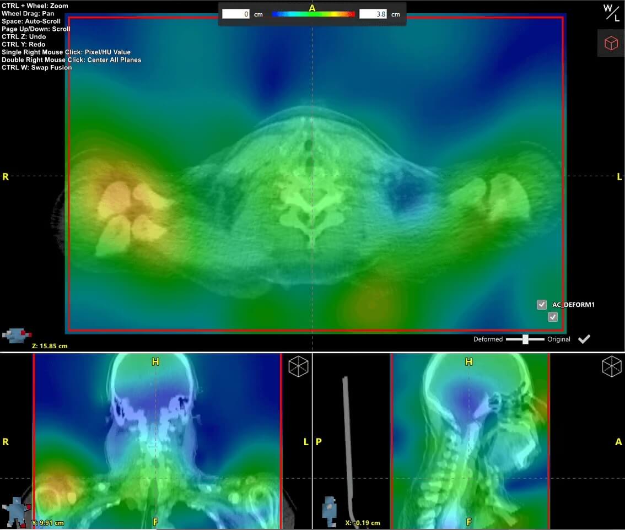Uncheck the AC_DEFORM1 checkbox
Screen dimensions: 625x530
click(542, 305)
